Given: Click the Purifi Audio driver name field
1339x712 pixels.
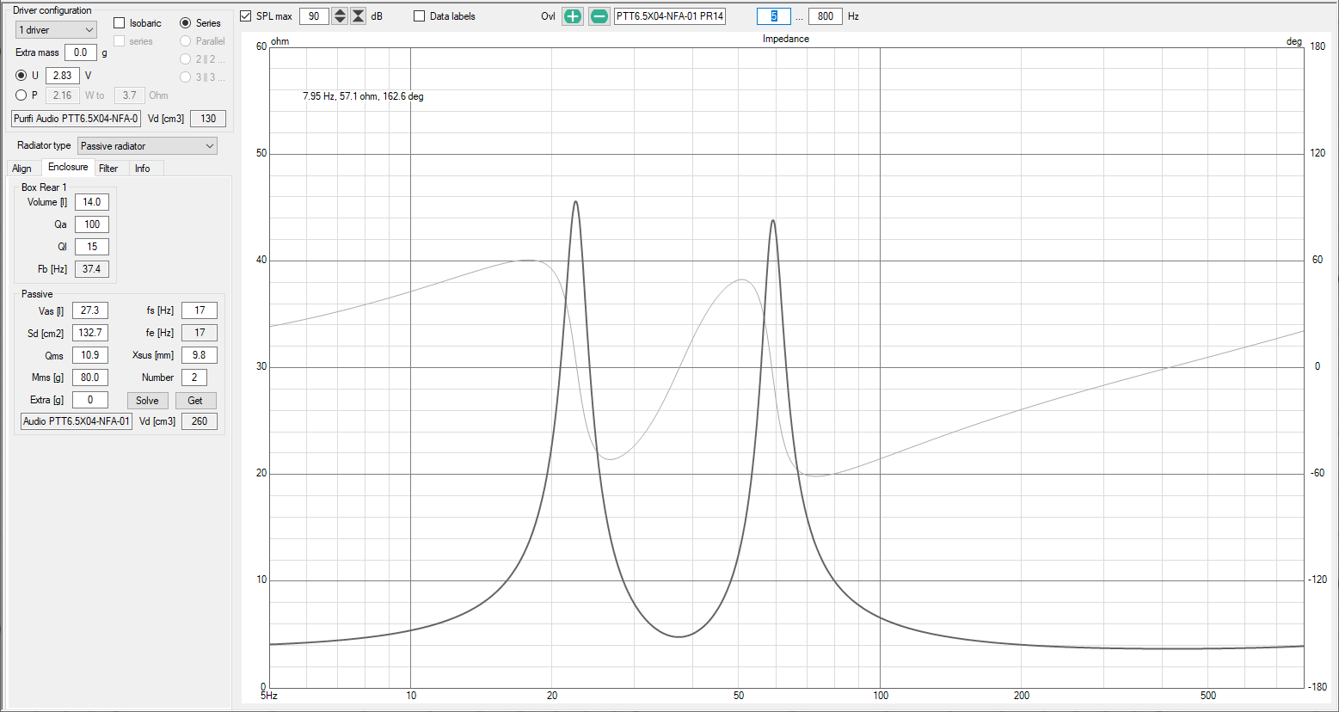Looking at the screenshot, I should pyautogui.click(x=76, y=119).
